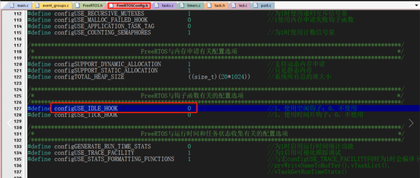Select the FreeRTOS.h tab
Viewport: 420px width, 178px height.
(x=90, y=5)
